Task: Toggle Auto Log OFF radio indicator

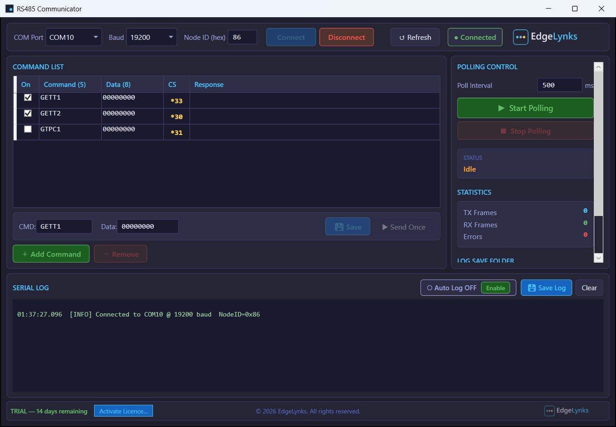Action: tap(430, 288)
